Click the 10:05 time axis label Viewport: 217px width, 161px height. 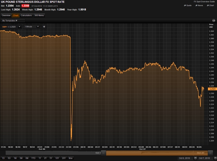[x=199, y=147]
